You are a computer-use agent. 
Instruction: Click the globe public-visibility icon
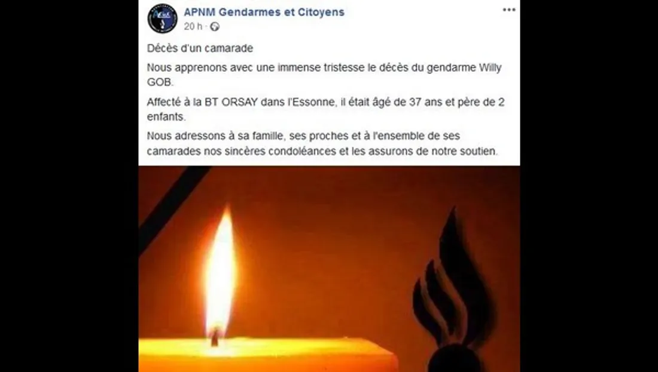click(x=214, y=27)
